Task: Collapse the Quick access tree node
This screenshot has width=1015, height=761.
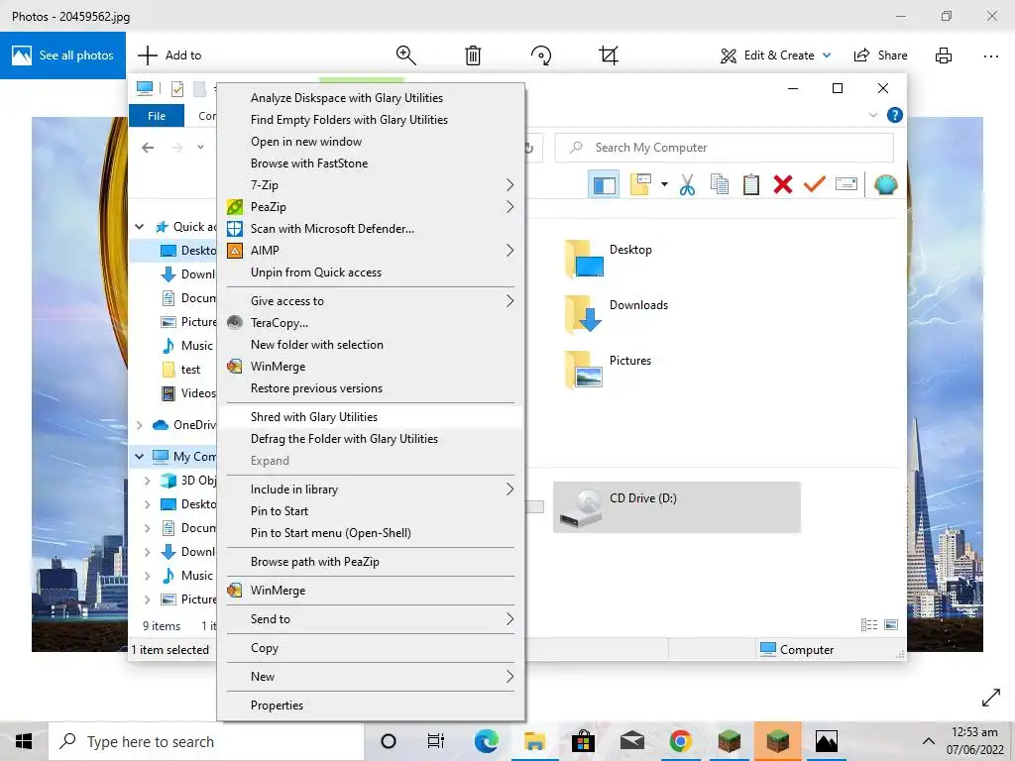Action: 139,227
